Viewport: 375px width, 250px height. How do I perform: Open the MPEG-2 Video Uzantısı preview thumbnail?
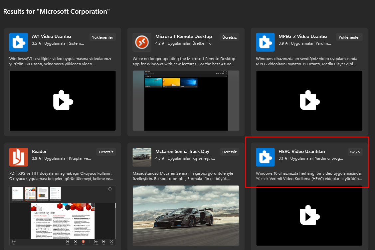pyautogui.click(x=309, y=101)
